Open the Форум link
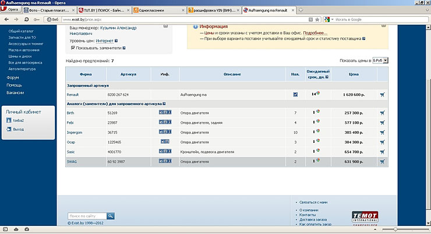Screen dimensions: 431x234 pos(13,78)
